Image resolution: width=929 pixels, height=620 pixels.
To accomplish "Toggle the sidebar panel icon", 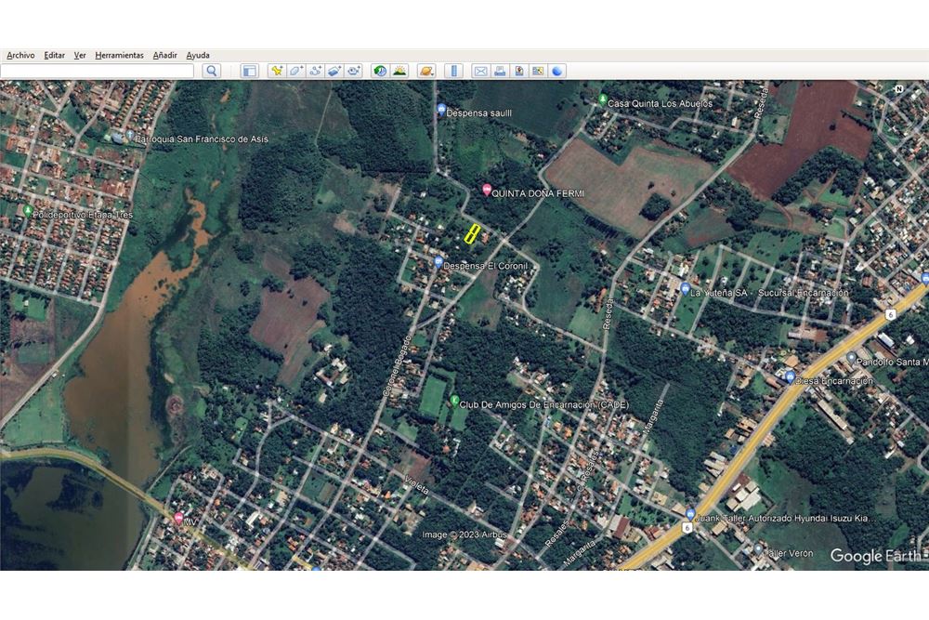I will pos(249,72).
